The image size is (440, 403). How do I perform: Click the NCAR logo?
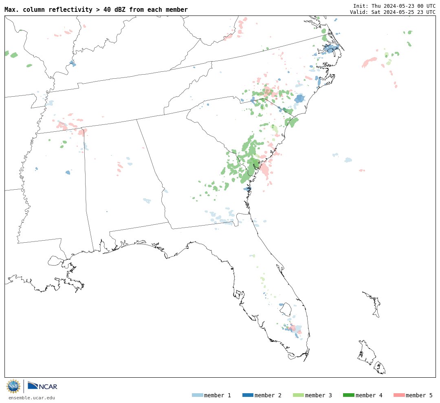click(42, 386)
